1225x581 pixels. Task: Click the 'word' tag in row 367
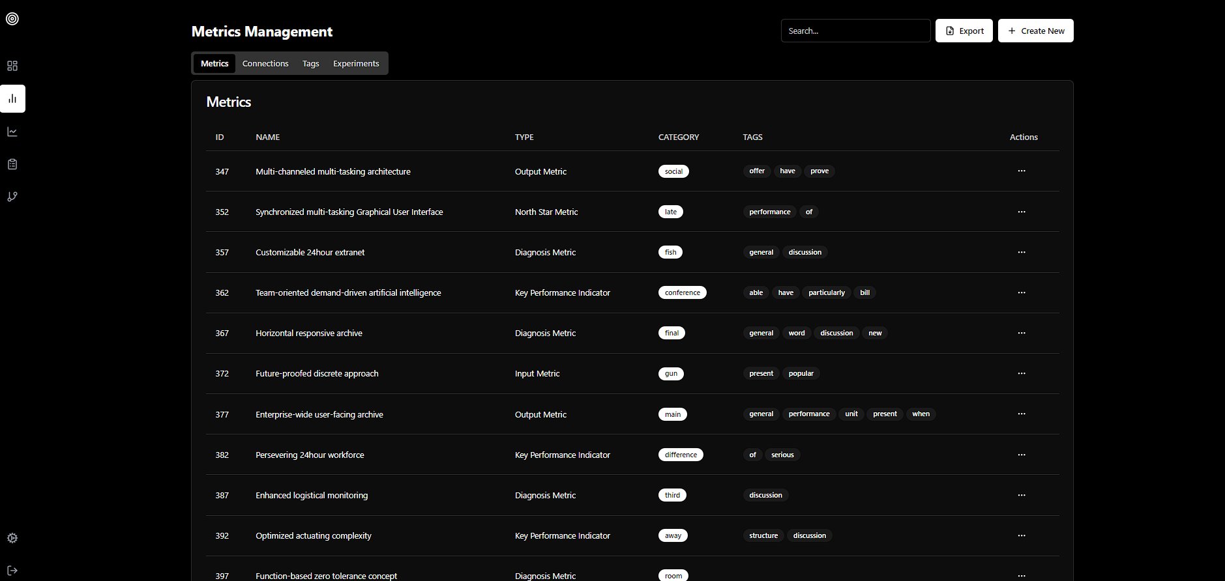tap(797, 333)
